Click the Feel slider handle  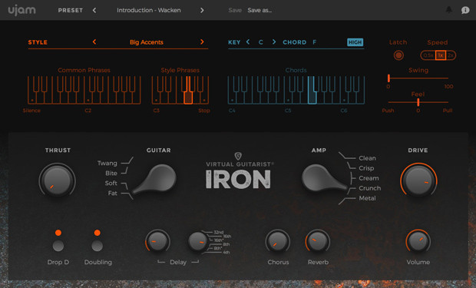(418, 102)
